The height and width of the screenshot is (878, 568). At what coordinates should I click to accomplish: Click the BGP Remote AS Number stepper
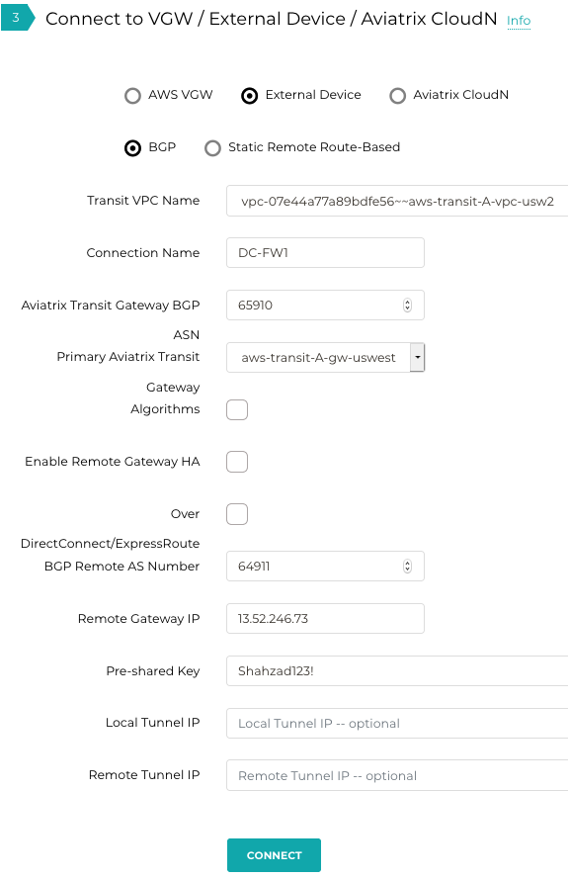coord(407,567)
